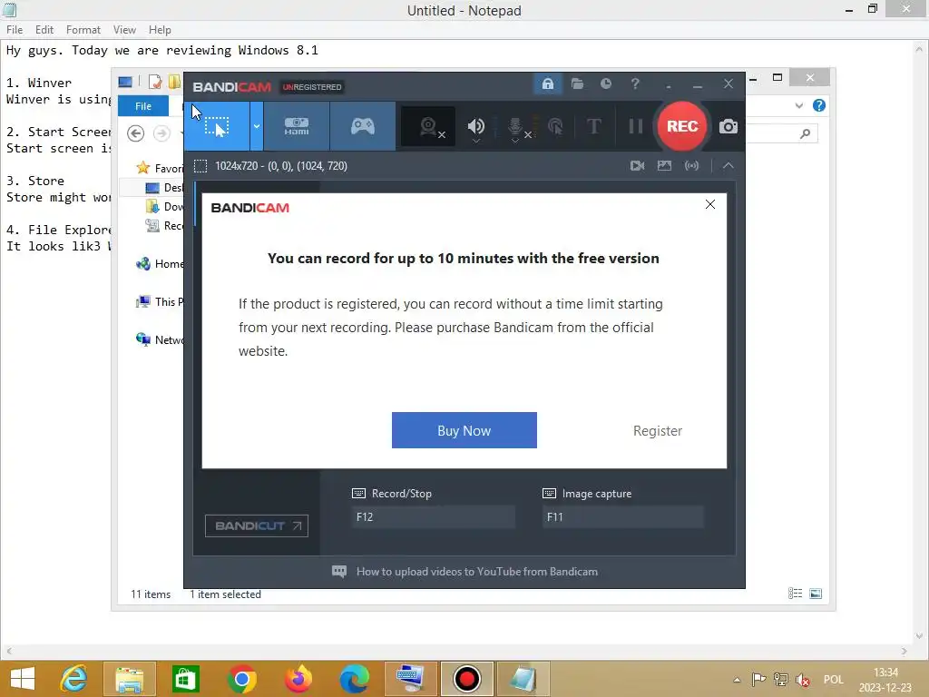This screenshot has width=929, height=697.
Task: Click the Record/Stop hotkey F12 field
Action: [x=433, y=516]
